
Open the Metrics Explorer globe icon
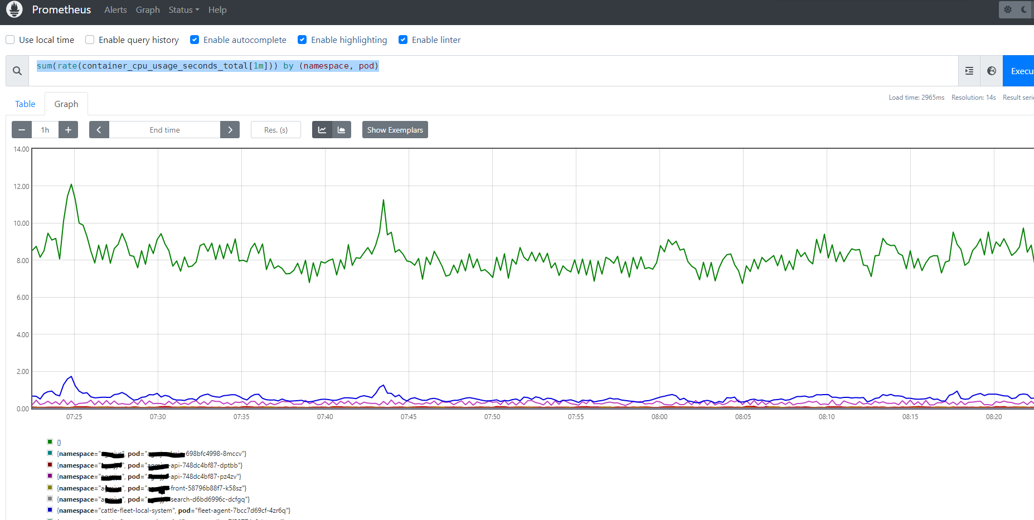pyautogui.click(x=992, y=71)
